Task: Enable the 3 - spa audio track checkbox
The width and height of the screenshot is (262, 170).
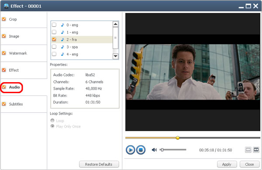Action: point(54,47)
